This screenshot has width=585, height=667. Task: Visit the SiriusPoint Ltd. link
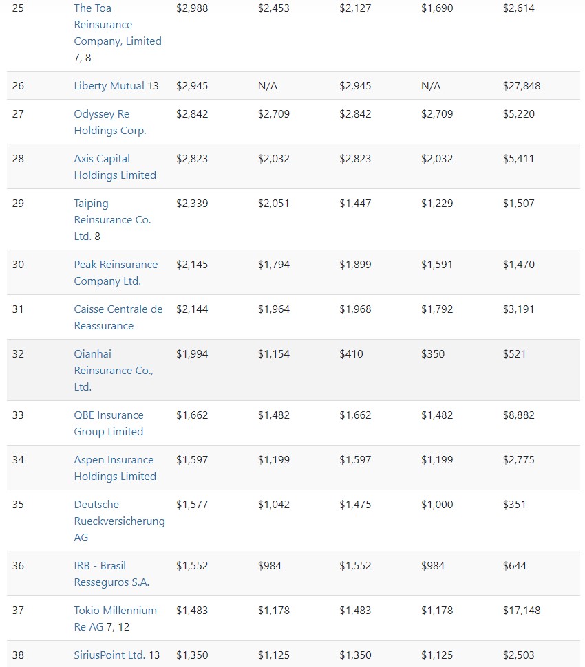pyautogui.click(x=109, y=655)
